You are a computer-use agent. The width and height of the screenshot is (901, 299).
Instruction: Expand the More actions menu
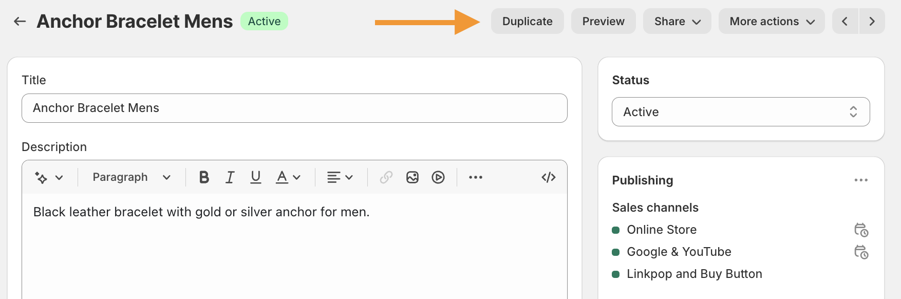772,21
